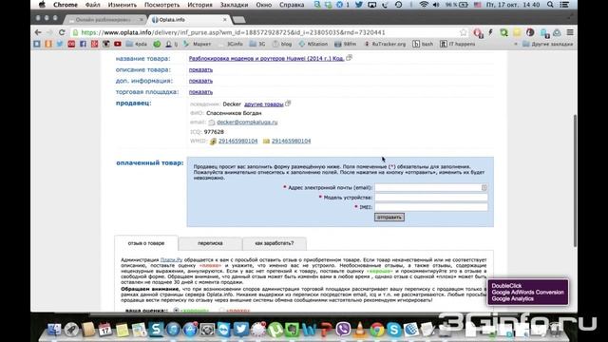The width and height of the screenshot is (608, 342).
Task: Select the 'хорошо' rating radio button
Action: click(176, 311)
